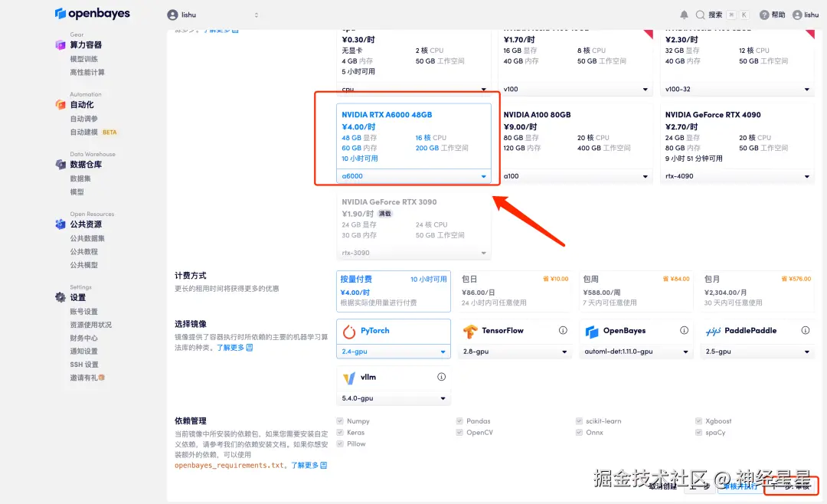Open the TensorFlow 2.8-gpu version dropdown
Image resolution: width=827 pixels, height=504 pixels.
[x=515, y=352]
